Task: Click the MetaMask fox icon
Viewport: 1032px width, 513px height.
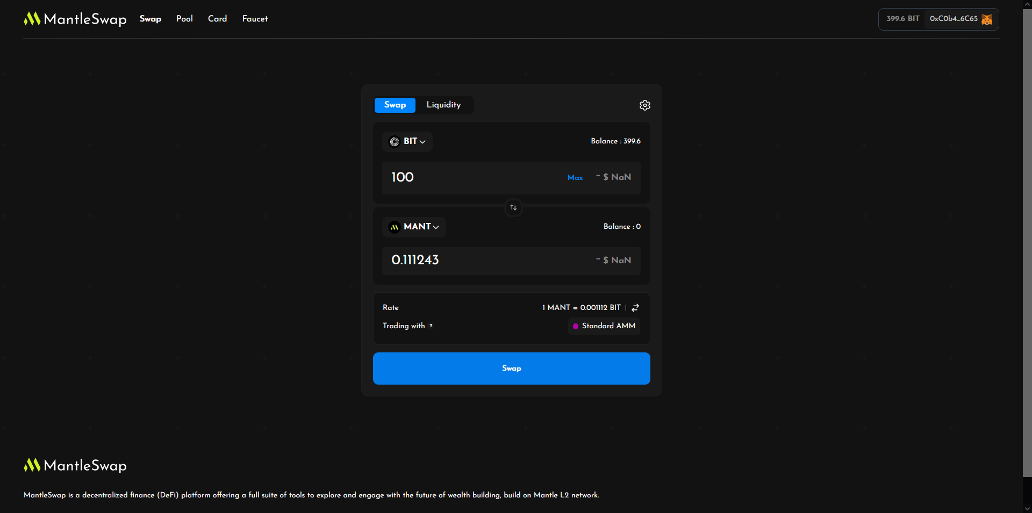Action: click(x=987, y=19)
